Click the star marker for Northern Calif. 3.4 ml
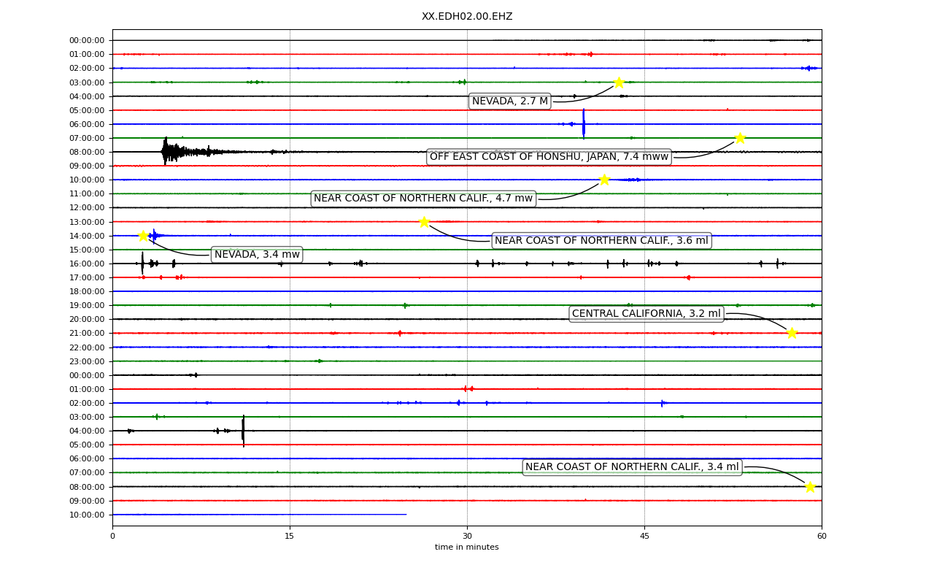934x584 pixels. [810, 487]
